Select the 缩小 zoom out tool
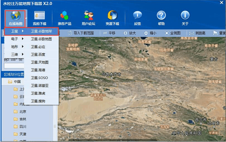 click(150, 33)
